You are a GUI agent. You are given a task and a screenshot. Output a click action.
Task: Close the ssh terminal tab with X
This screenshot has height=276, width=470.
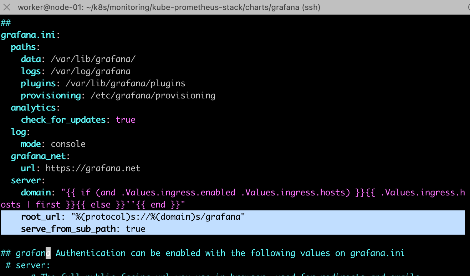tap(7, 7)
